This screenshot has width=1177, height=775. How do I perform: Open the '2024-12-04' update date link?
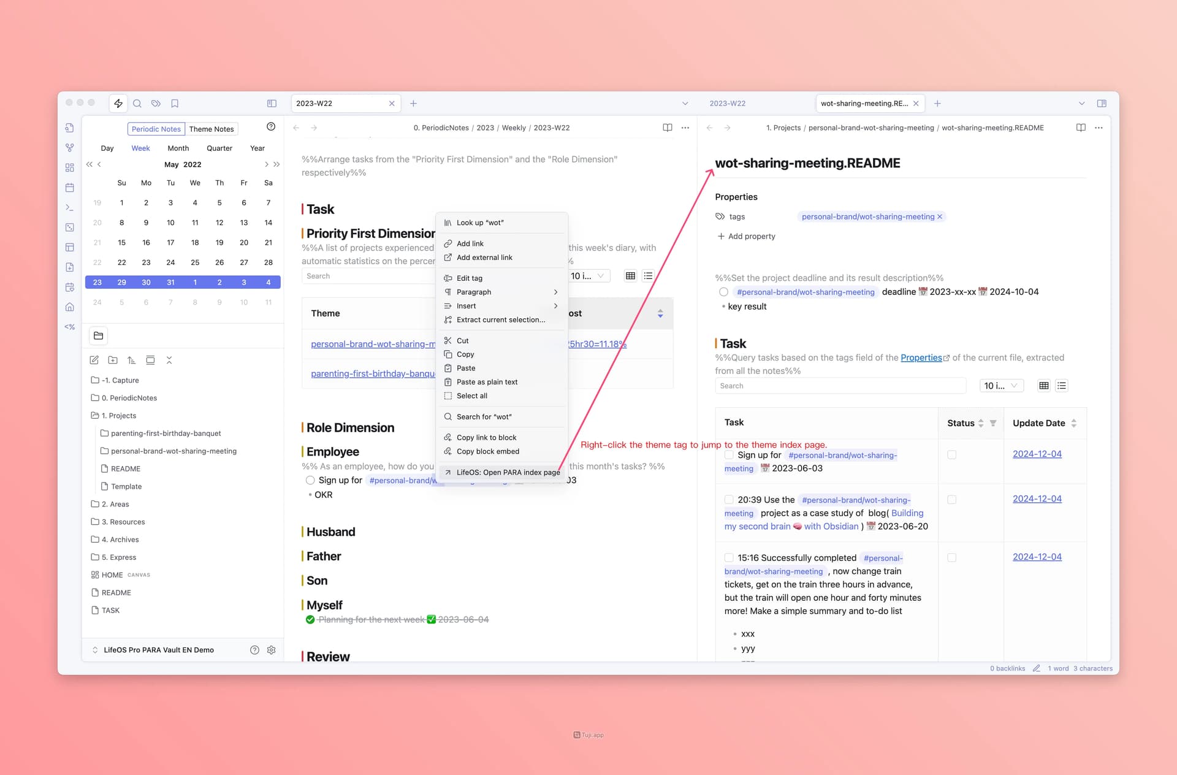click(x=1037, y=454)
